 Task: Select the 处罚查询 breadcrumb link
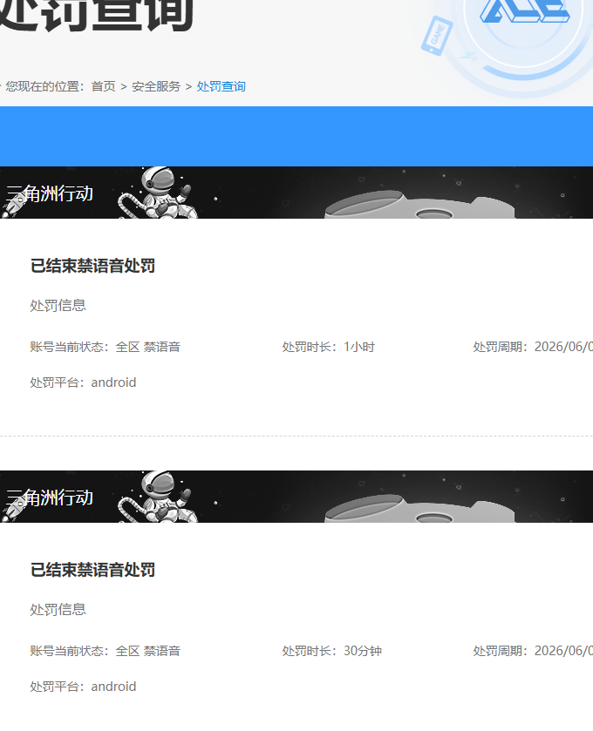222,87
